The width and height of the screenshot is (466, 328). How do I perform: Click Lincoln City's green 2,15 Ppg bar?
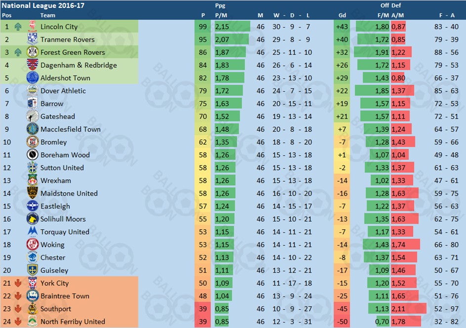click(232, 27)
